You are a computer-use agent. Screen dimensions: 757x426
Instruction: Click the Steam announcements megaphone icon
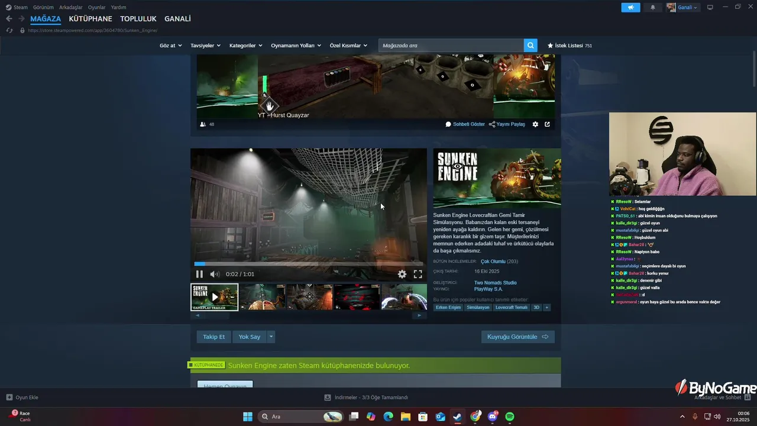coord(630,7)
